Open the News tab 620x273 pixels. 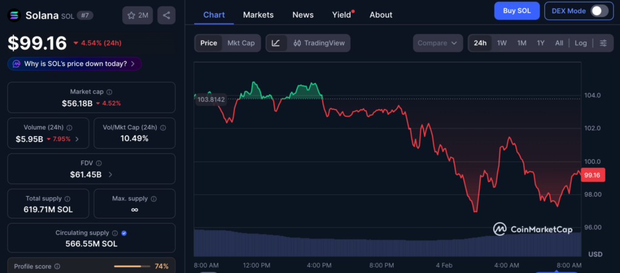(x=303, y=15)
